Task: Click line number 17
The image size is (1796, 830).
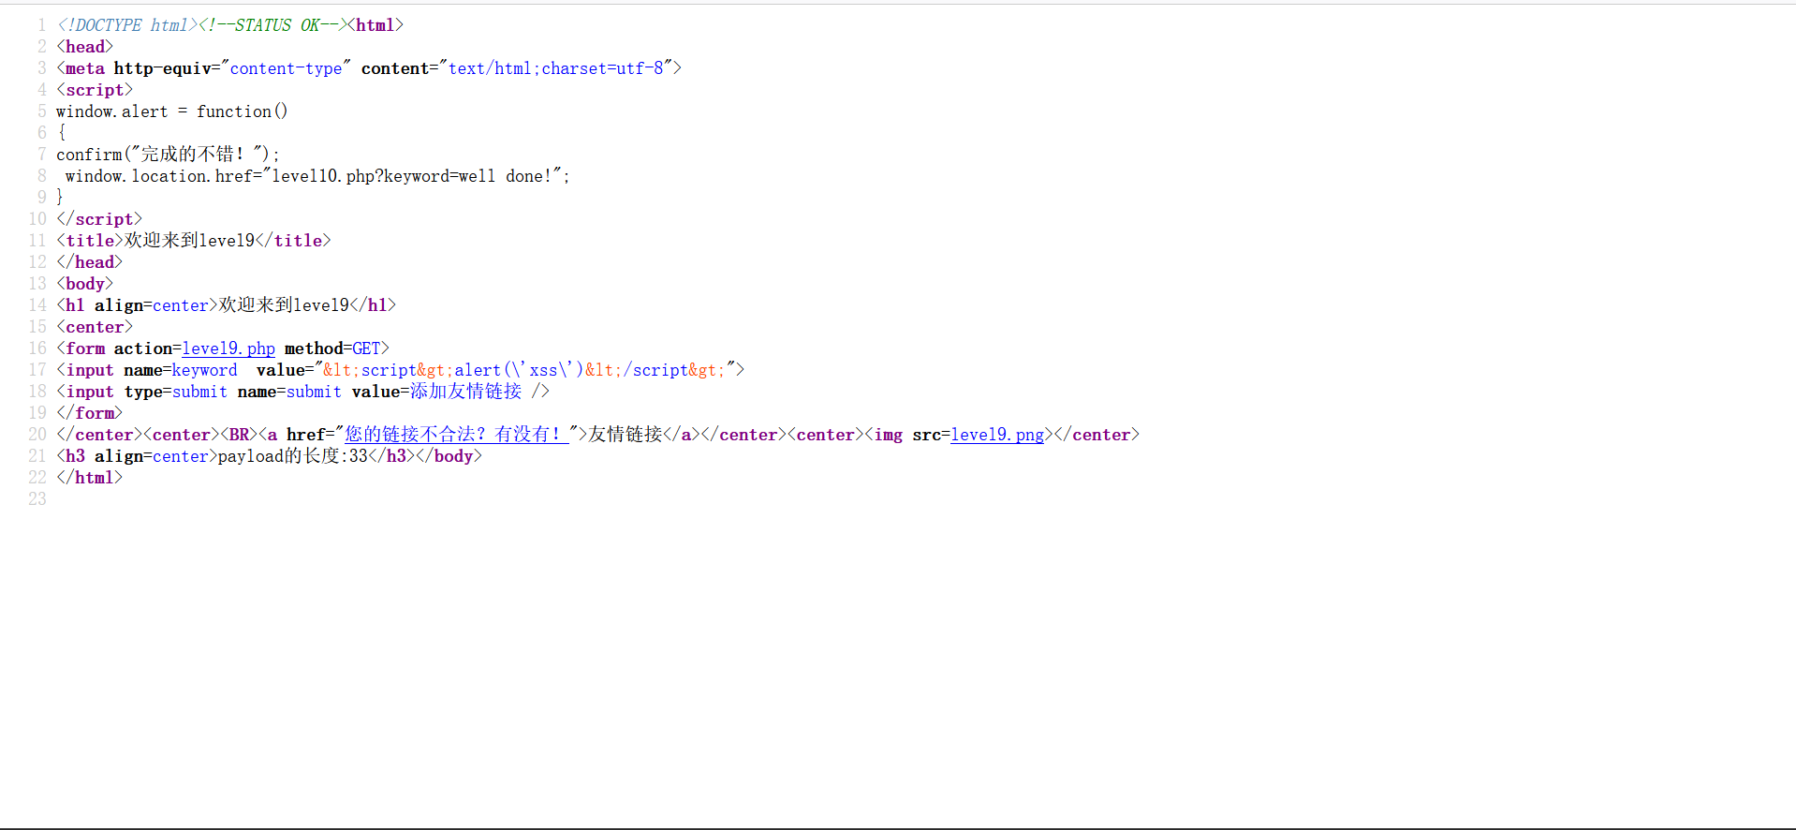Action: [x=37, y=370]
